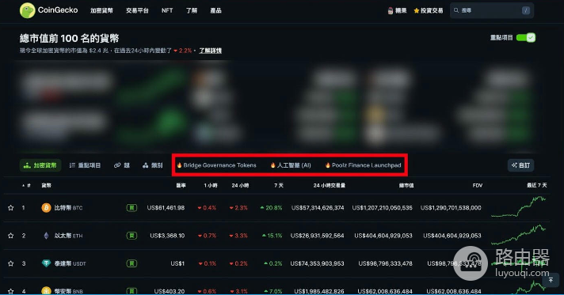
Task: Click Ethereum price US$3,368.10
Action: pos(167,236)
